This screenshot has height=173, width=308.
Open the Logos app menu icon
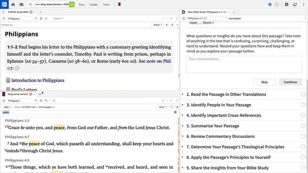4,4
